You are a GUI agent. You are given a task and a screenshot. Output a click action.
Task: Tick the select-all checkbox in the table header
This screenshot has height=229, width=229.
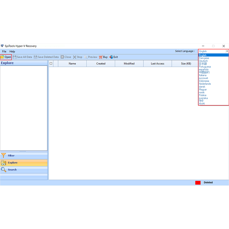pos(51,63)
